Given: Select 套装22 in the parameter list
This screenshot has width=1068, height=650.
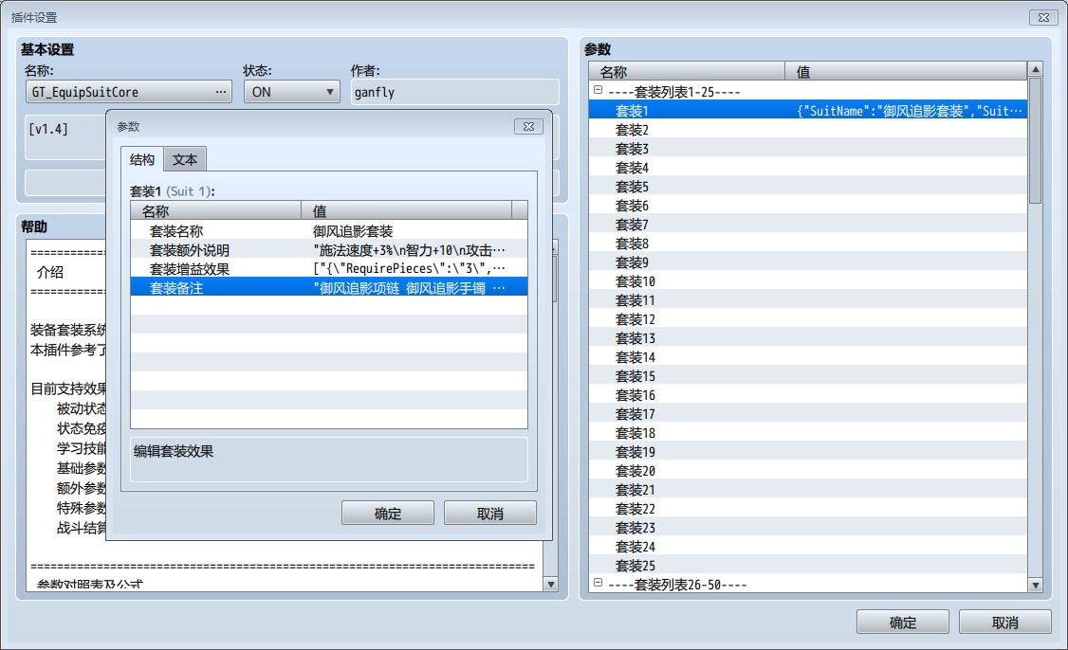Looking at the screenshot, I should click(x=808, y=509).
